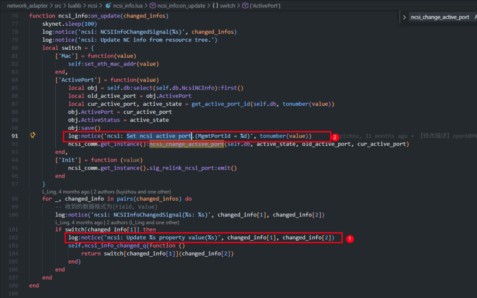
Task: Click the find input containing ncsi_change_active_port
Action: [x=440, y=17]
